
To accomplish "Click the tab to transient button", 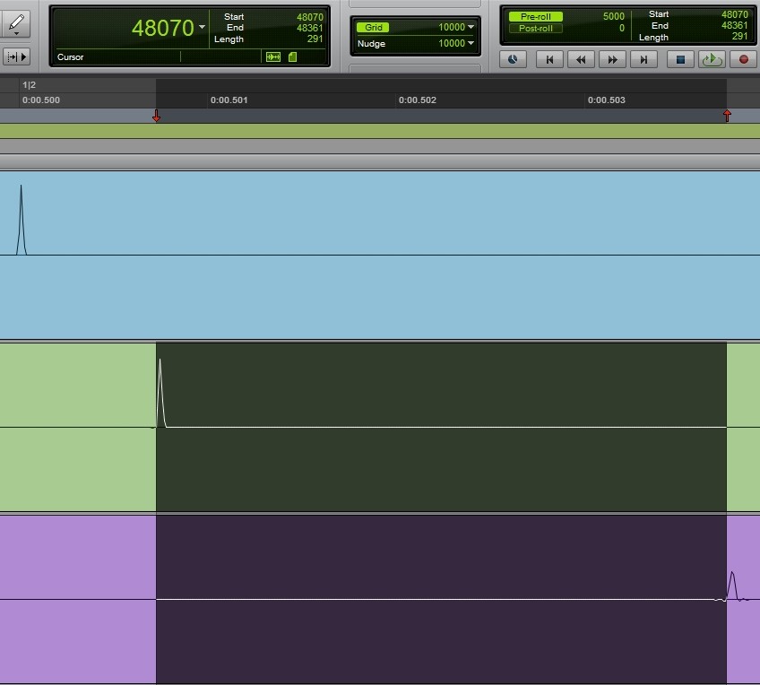I will (x=16, y=56).
